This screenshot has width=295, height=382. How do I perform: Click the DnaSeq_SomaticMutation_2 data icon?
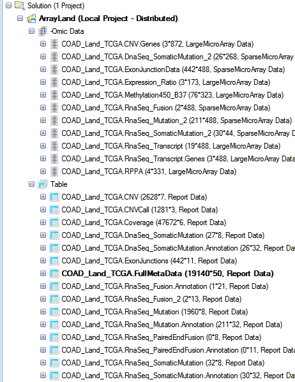(54, 57)
